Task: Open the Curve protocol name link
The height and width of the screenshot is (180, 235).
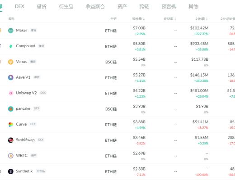Action: (x=21, y=124)
